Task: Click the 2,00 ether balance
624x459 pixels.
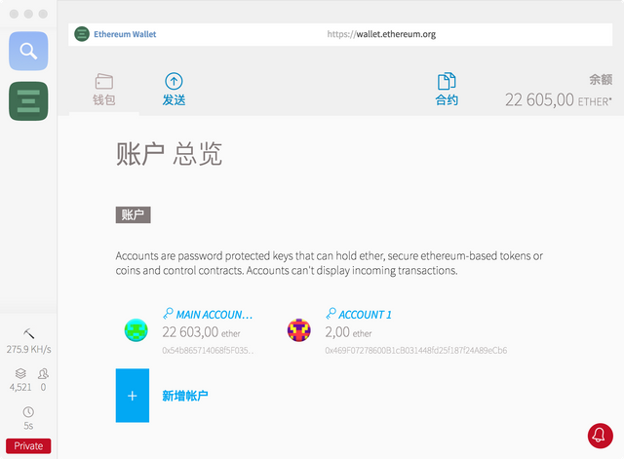Action: click(348, 332)
